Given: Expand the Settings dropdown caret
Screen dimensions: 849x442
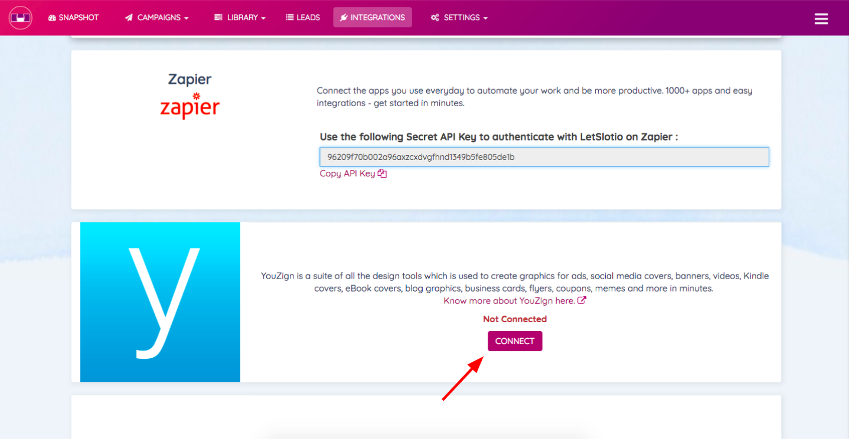Looking at the screenshot, I should [x=485, y=18].
